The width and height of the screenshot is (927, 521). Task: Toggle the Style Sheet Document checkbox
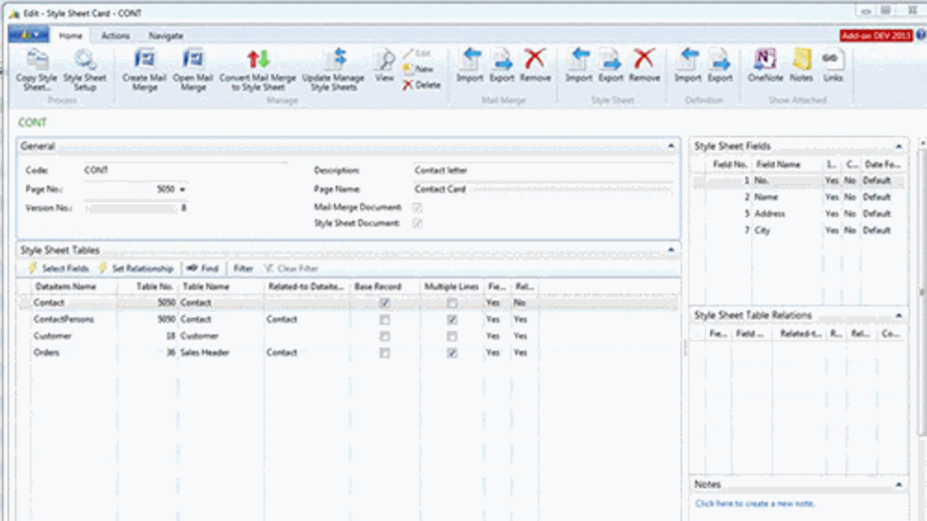[417, 223]
